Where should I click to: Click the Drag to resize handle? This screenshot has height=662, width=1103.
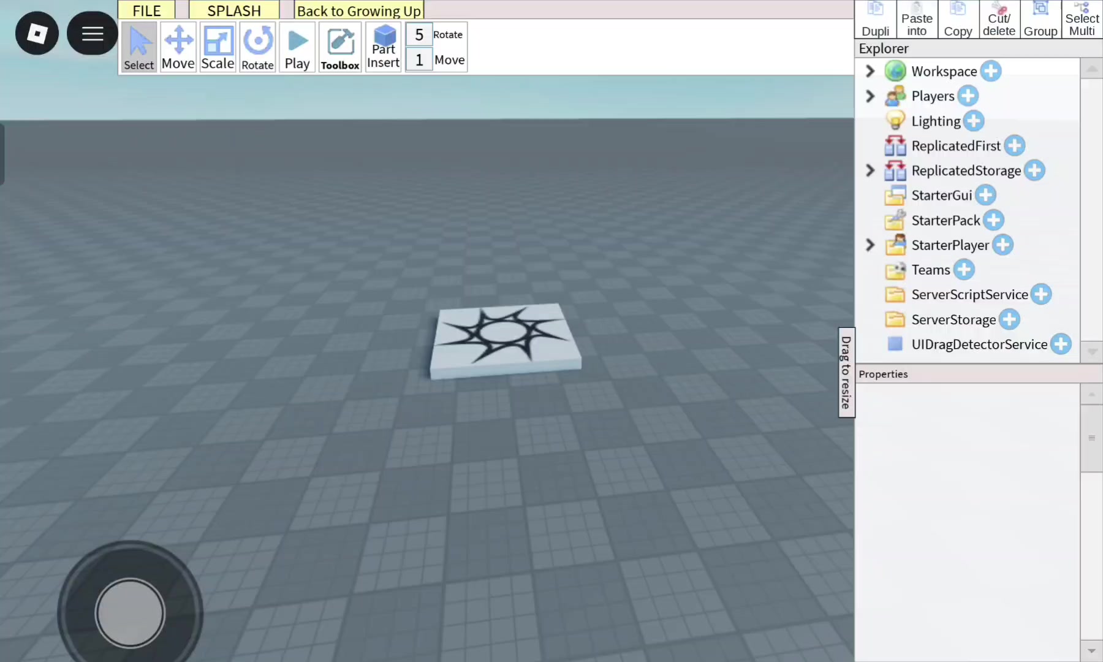[x=846, y=372]
